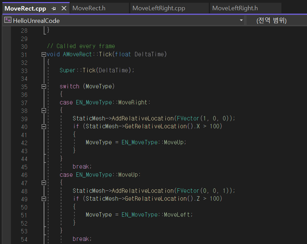Click GetRelativeLocation on line 40
307x244 pixels.
pyautogui.click(x=156, y=126)
